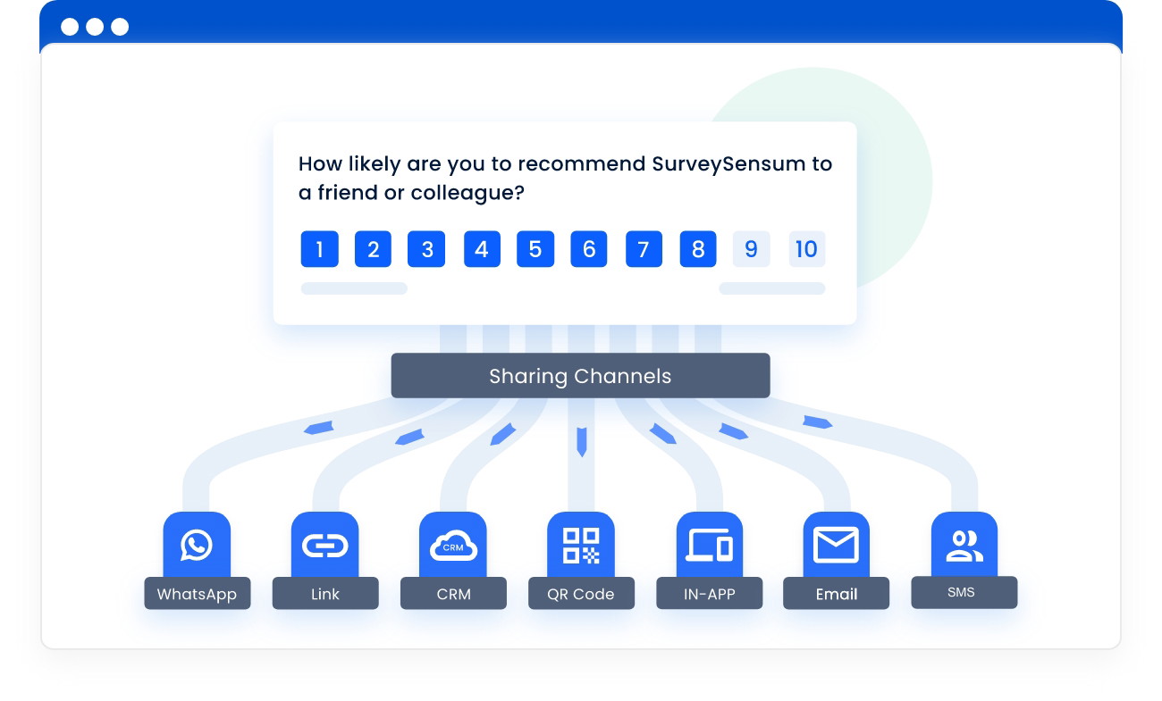Click the Email label
This screenshot has width=1162, height=701.
pyautogui.click(x=836, y=594)
